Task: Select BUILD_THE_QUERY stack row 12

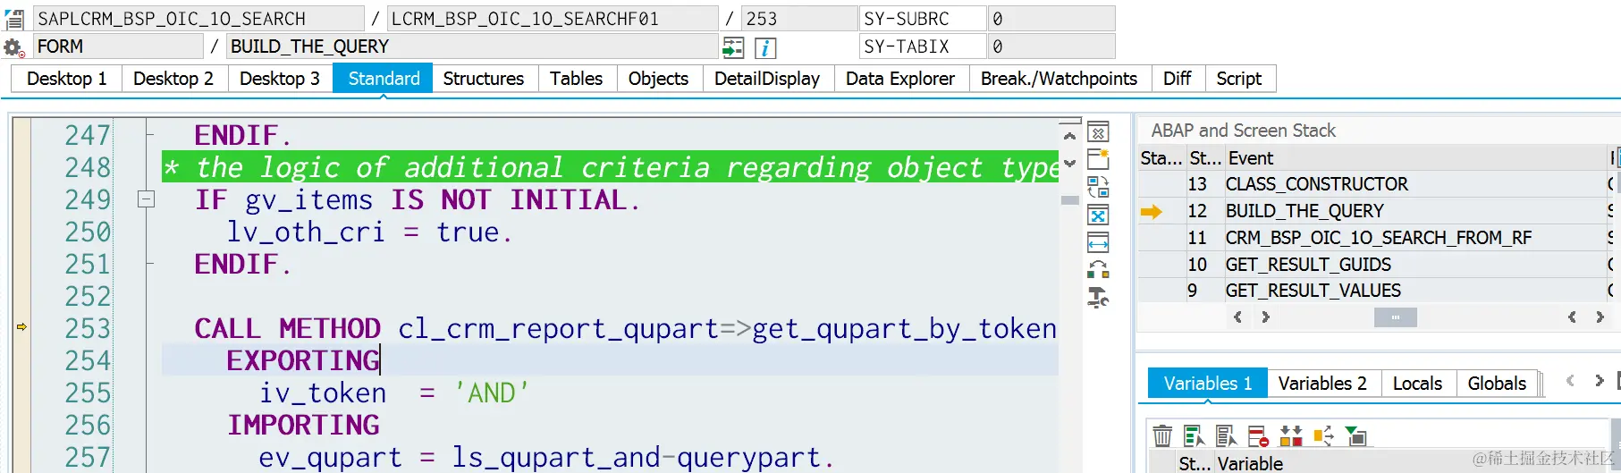Action: (x=1377, y=211)
